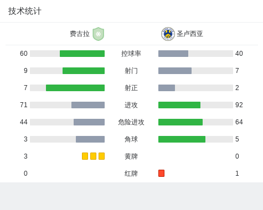Select the 费古拉 team name

[x=80, y=34]
